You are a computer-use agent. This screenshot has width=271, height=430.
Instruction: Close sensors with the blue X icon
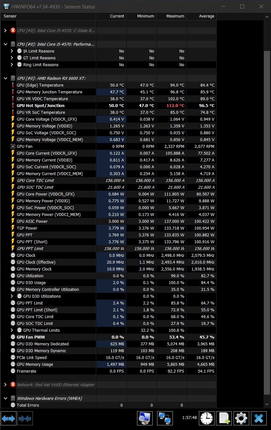[x=259, y=419]
